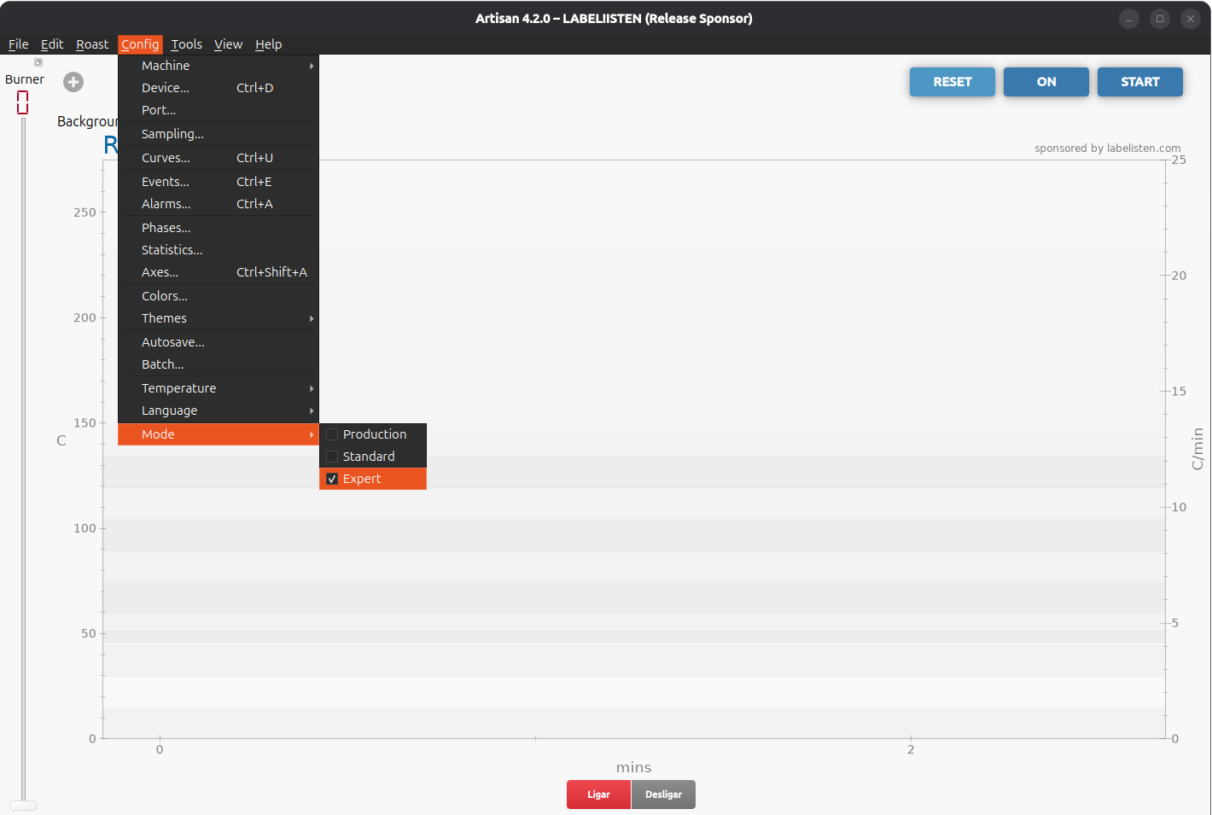
Task: Choose Autosave... option
Action: pos(219,342)
